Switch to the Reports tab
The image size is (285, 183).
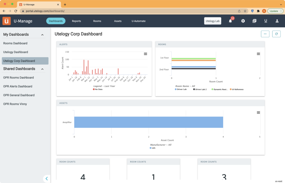click(x=76, y=21)
